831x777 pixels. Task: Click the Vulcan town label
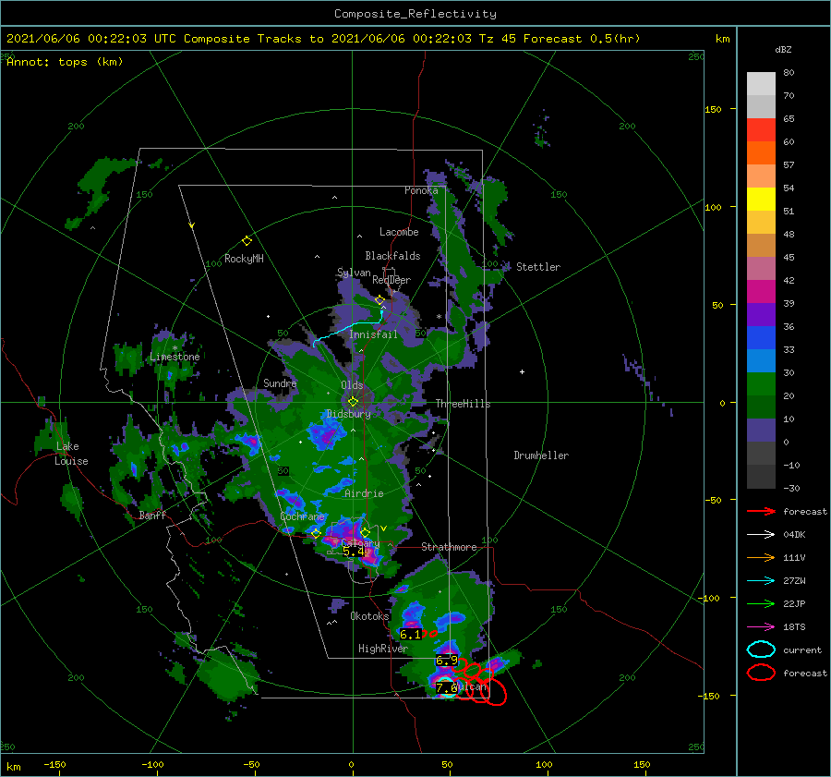pyautogui.click(x=471, y=686)
